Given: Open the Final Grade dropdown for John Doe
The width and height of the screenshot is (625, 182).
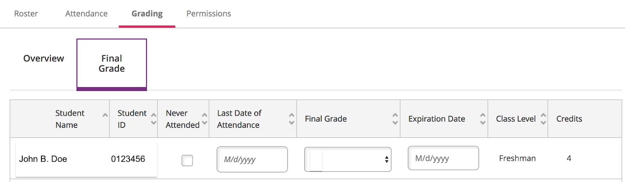Looking at the screenshot, I should pos(348,159).
